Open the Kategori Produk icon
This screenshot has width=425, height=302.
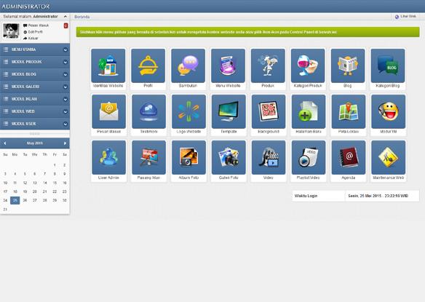(x=308, y=66)
